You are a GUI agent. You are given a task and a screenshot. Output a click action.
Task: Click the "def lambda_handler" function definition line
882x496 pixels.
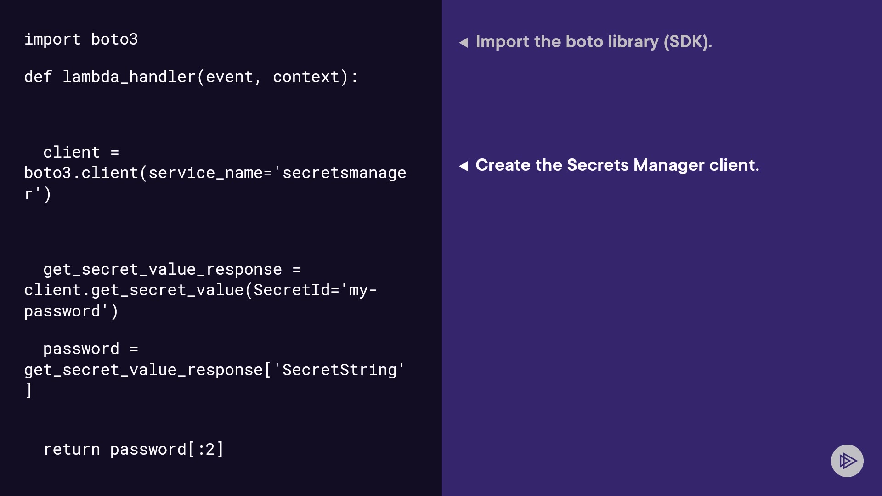point(191,77)
